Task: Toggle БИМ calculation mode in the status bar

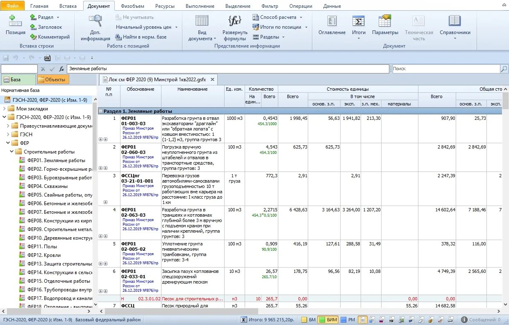Action: pos(327,320)
